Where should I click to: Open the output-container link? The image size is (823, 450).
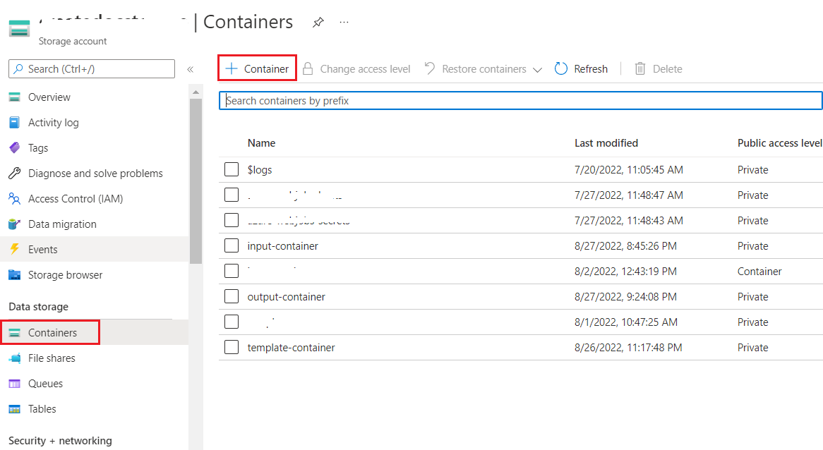(286, 297)
